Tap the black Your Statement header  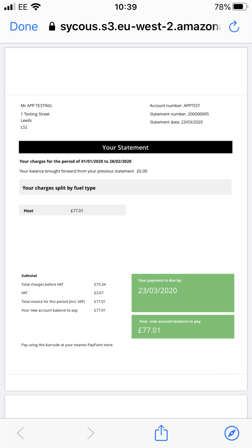pyautogui.click(x=125, y=147)
